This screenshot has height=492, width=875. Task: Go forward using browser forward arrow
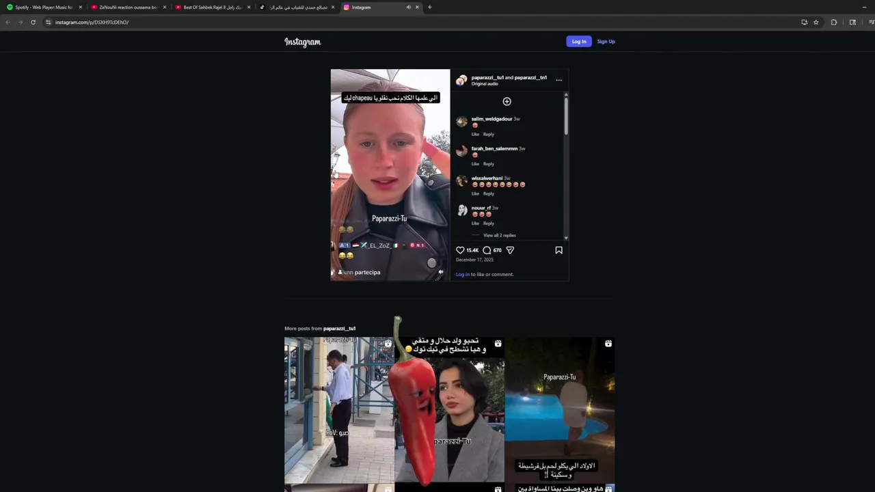[x=20, y=22]
